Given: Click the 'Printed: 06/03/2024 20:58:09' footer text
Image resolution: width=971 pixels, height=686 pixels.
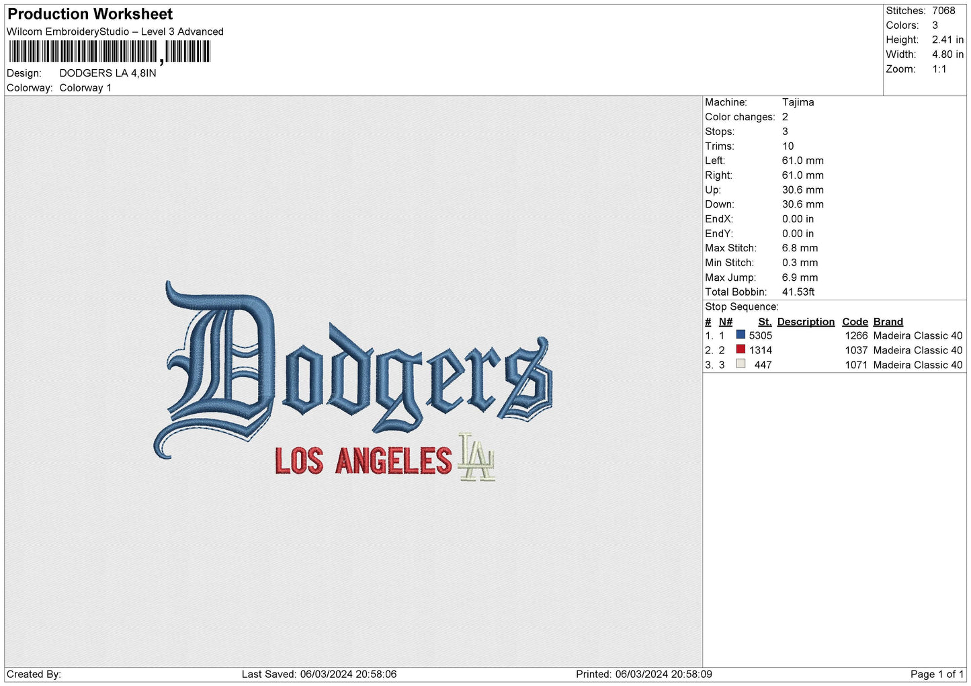Looking at the screenshot, I should pos(644,674).
